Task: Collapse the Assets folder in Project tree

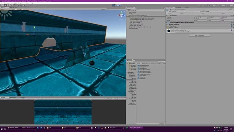Action: coord(128,73)
